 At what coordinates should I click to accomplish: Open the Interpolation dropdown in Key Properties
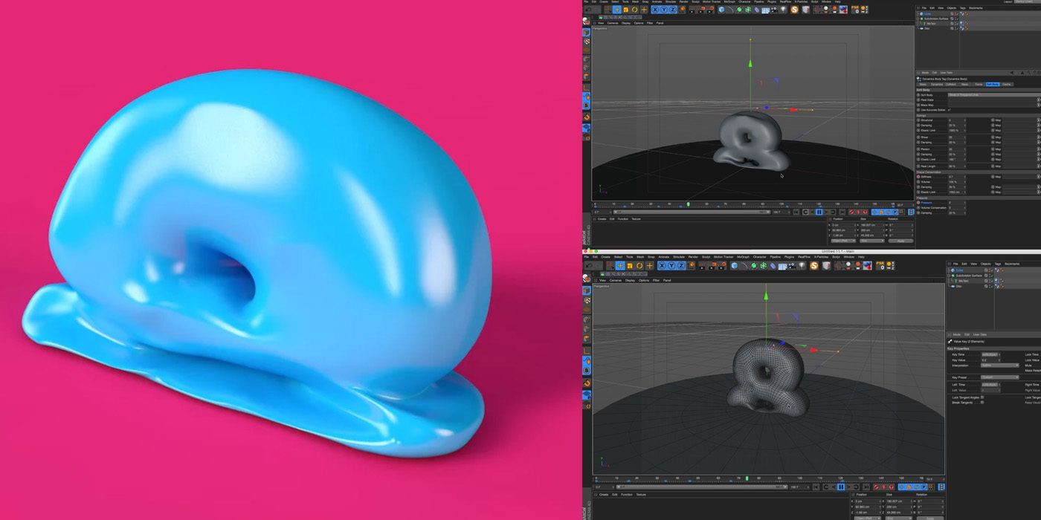(x=1000, y=365)
